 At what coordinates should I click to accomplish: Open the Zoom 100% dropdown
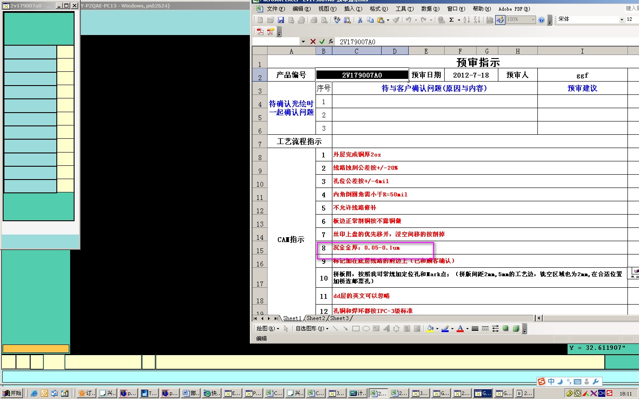coord(533,20)
